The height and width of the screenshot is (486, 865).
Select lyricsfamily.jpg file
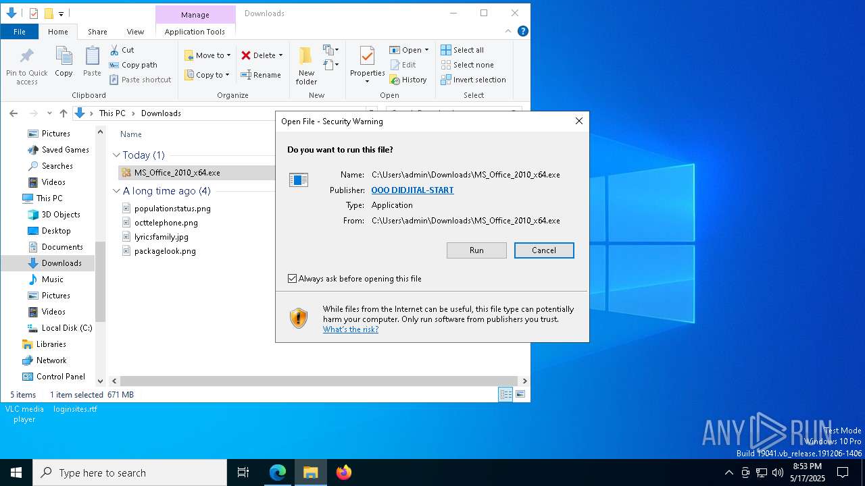tap(161, 237)
